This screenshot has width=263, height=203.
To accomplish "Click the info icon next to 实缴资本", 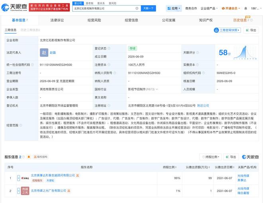I will pyautogui.click(x=197, y=65).
